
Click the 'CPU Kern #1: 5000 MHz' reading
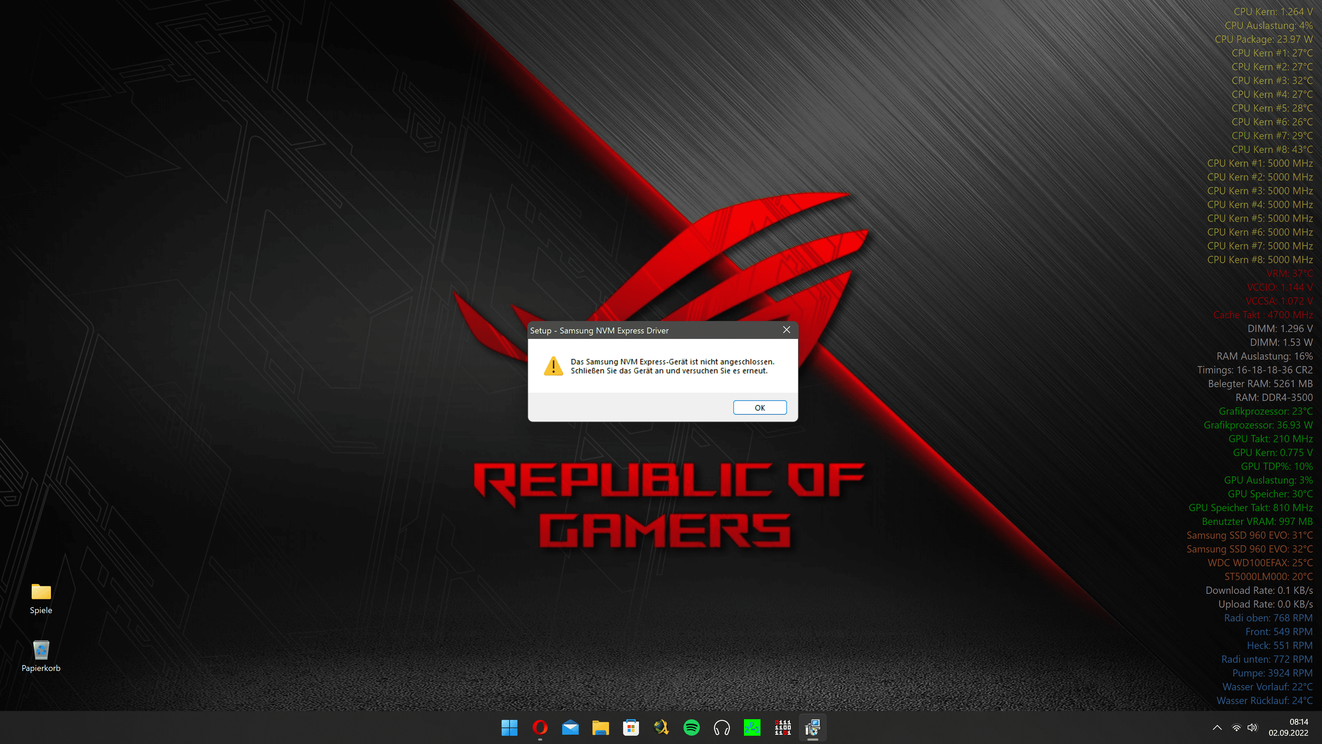coord(1259,163)
